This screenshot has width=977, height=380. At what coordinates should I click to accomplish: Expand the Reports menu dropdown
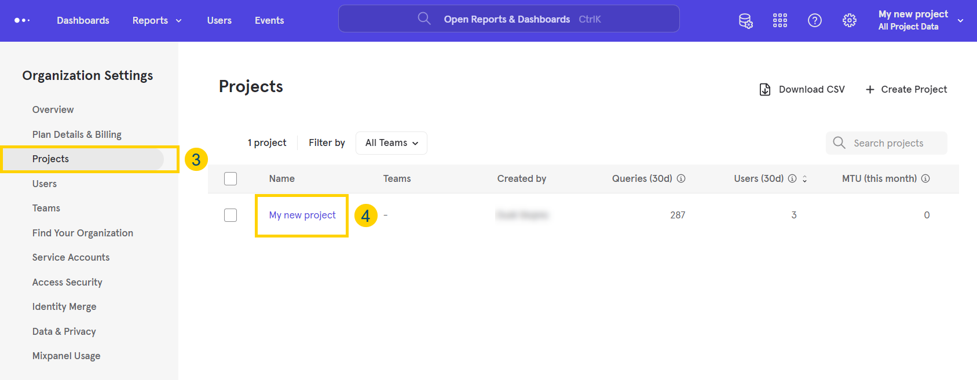tap(156, 21)
